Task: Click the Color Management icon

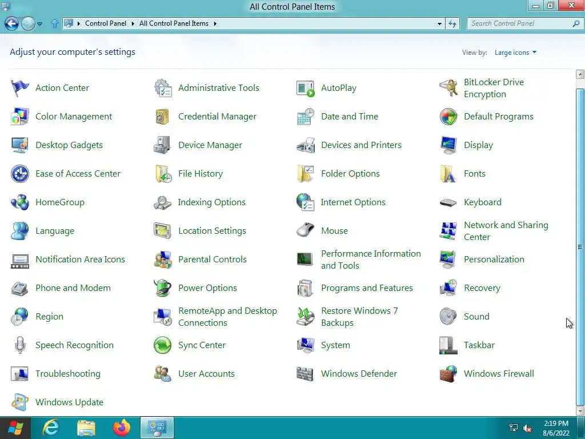Action: point(20,117)
